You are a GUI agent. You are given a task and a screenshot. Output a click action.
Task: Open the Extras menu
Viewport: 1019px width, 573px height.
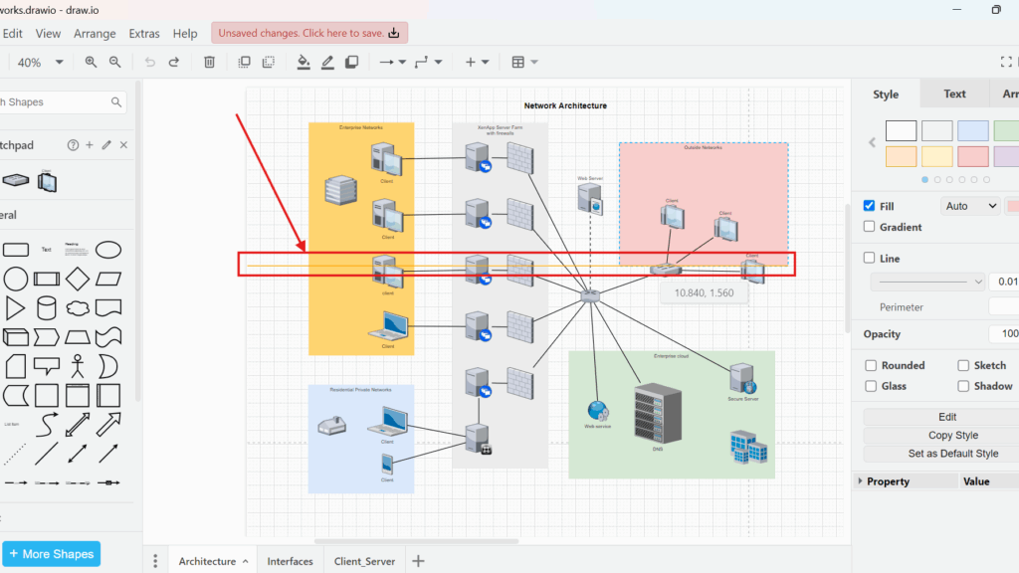coord(144,33)
